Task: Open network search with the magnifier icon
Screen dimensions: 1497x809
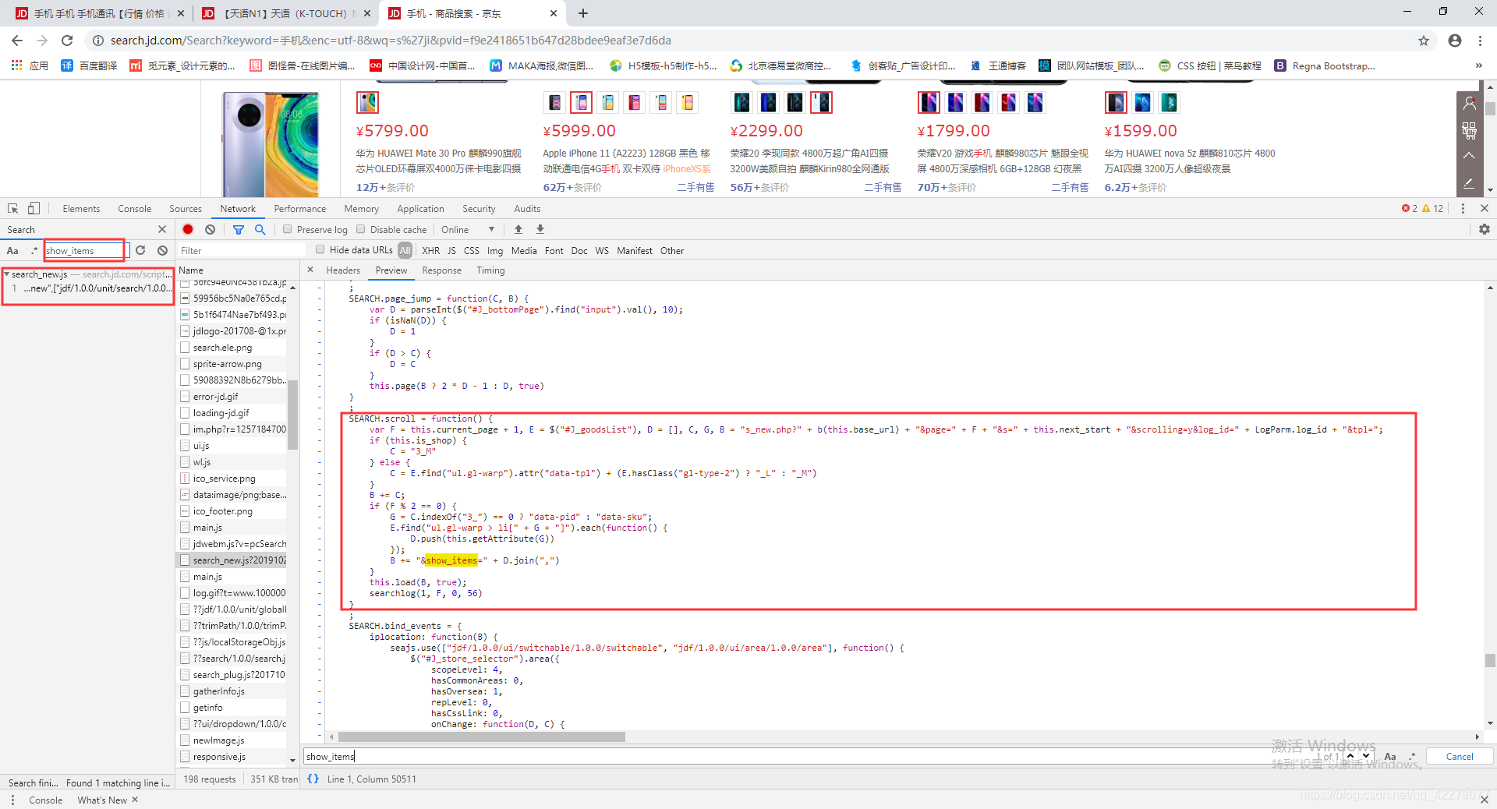Action: click(260, 229)
